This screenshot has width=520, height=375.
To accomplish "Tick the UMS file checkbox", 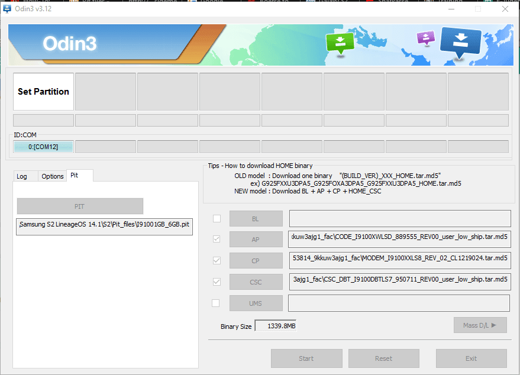I will [x=215, y=303].
